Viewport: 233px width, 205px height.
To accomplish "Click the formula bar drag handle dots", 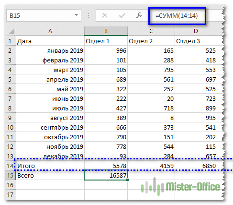I will 89,15.
